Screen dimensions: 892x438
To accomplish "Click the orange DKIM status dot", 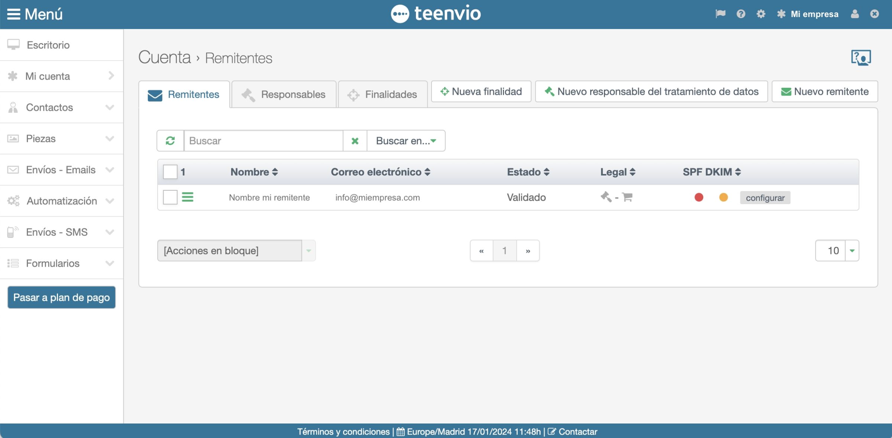I will coord(723,197).
